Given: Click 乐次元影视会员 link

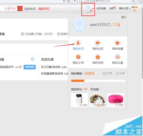Looking at the screenshot, I should tap(51, 67).
